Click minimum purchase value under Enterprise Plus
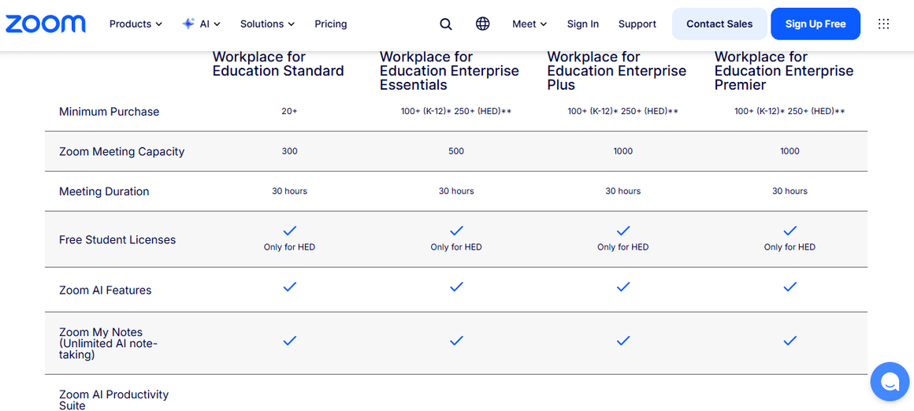This screenshot has height=411, width=914. [623, 111]
